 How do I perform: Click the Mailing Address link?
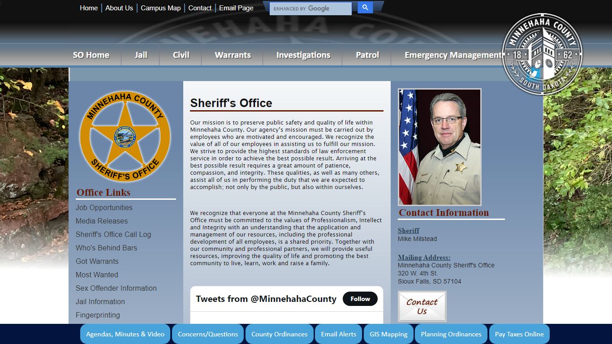pos(424,258)
